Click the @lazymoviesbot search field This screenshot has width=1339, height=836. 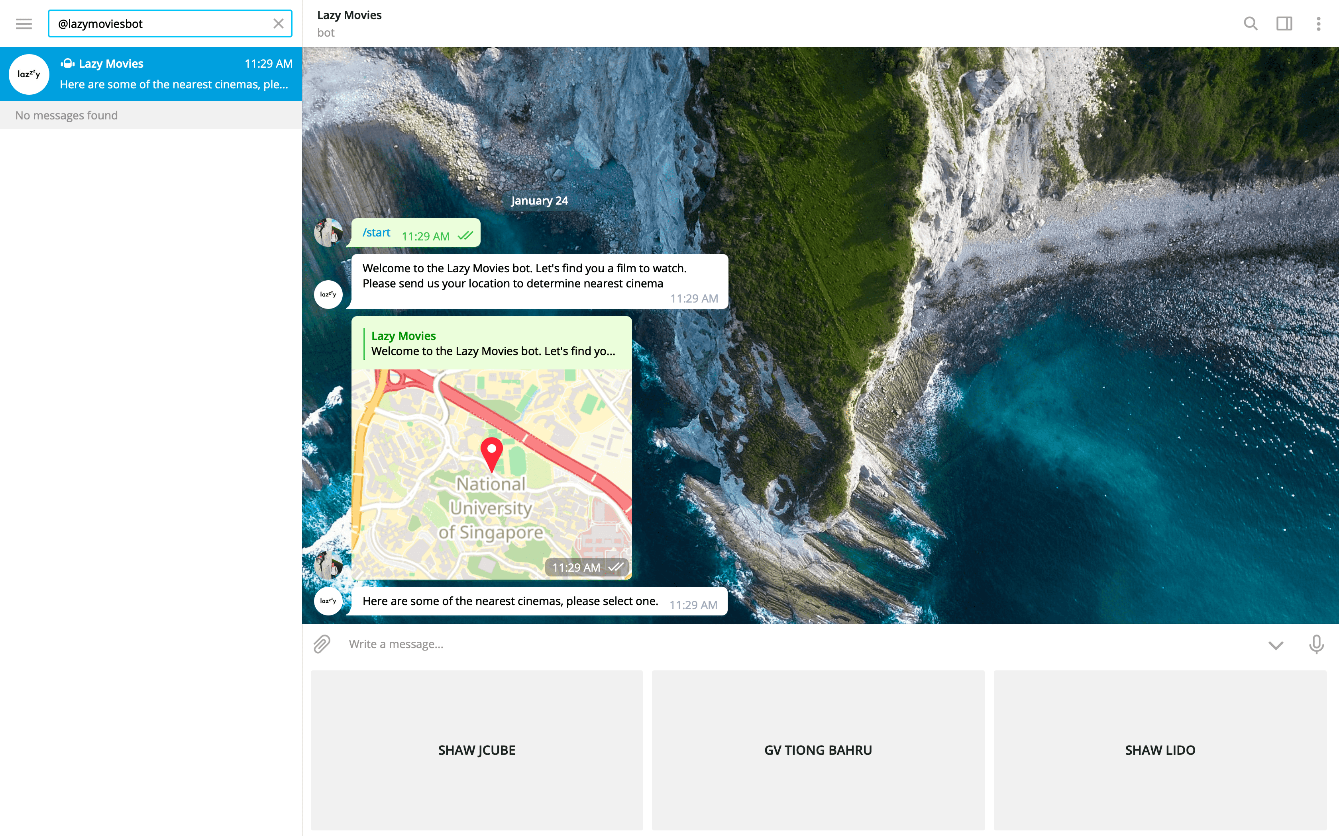pos(161,24)
